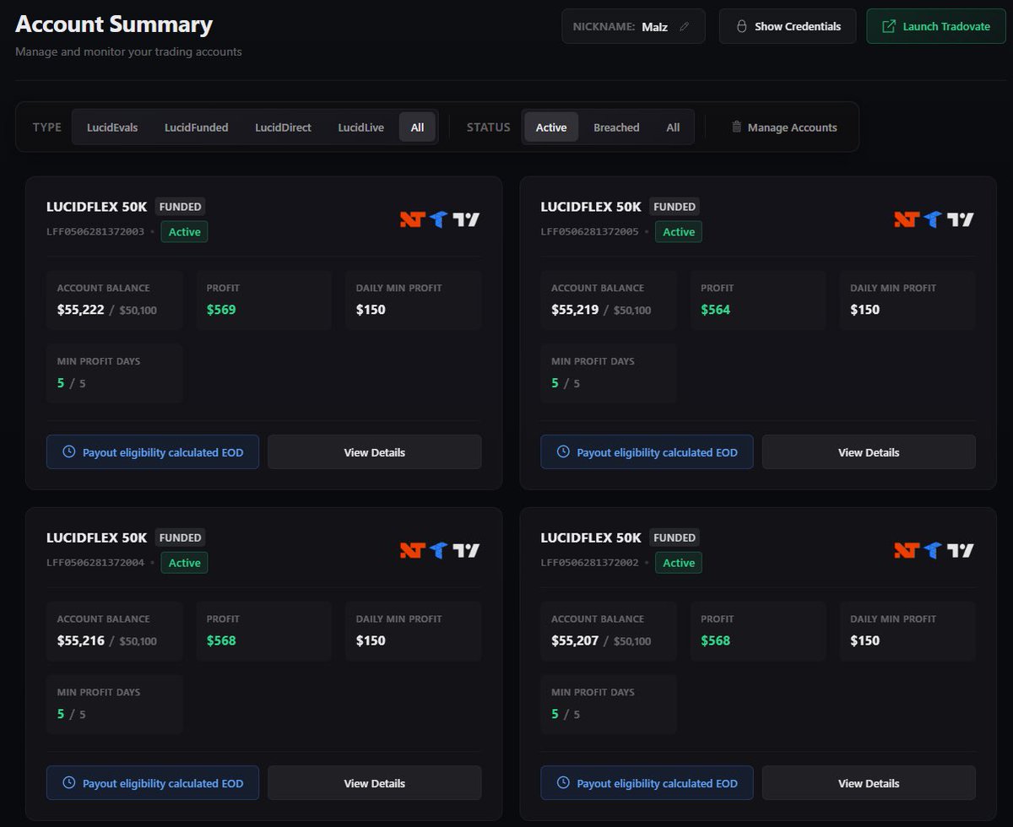Click account ID LFF0506281372002
The image size is (1013, 827).
point(589,563)
